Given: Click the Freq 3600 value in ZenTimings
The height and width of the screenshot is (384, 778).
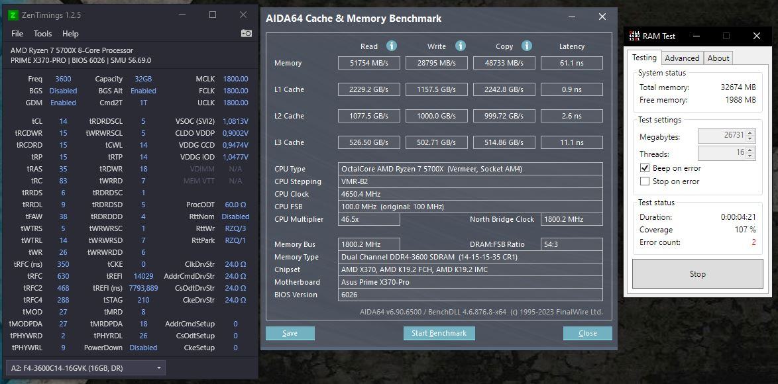Looking at the screenshot, I should click(63, 79).
